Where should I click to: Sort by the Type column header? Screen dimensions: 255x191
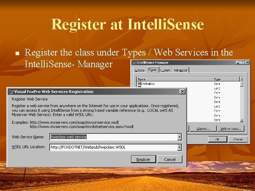point(223,79)
